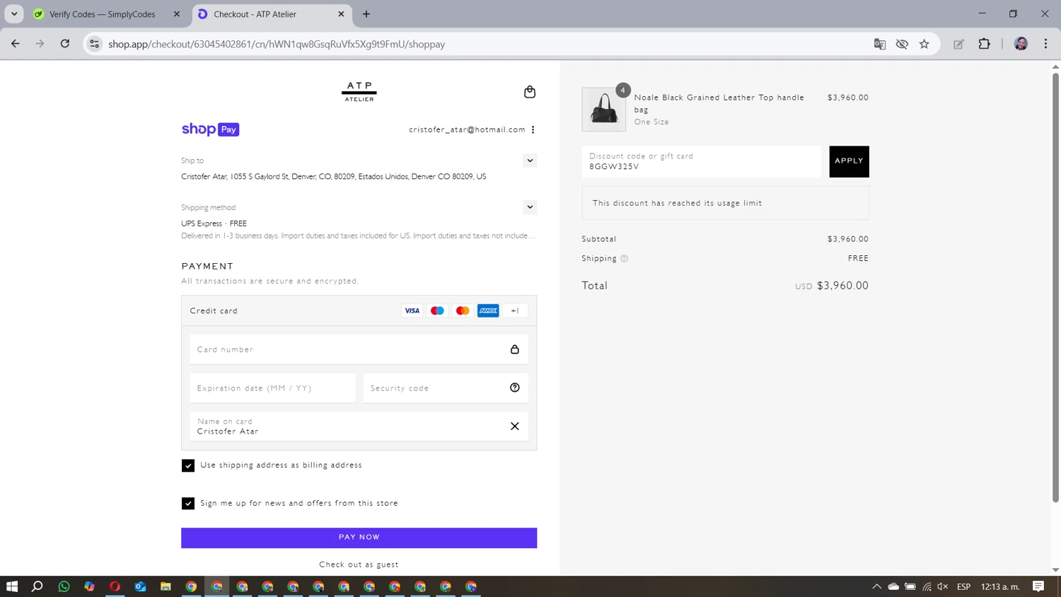The height and width of the screenshot is (597, 1061).
Task: Open the taskbar clock showing 12:13 a. m.
Action: click(x=1000, y=586)
